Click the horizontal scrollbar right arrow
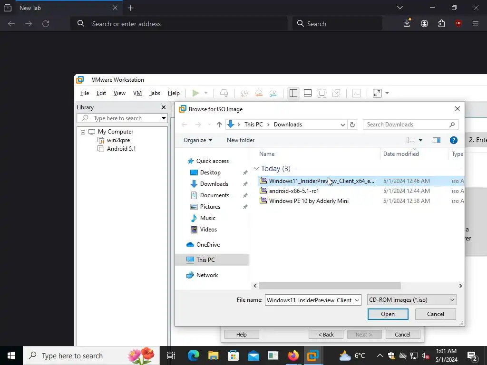 [x=460, y=286]
